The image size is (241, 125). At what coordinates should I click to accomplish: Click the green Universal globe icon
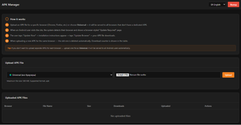tap(10, 75)
